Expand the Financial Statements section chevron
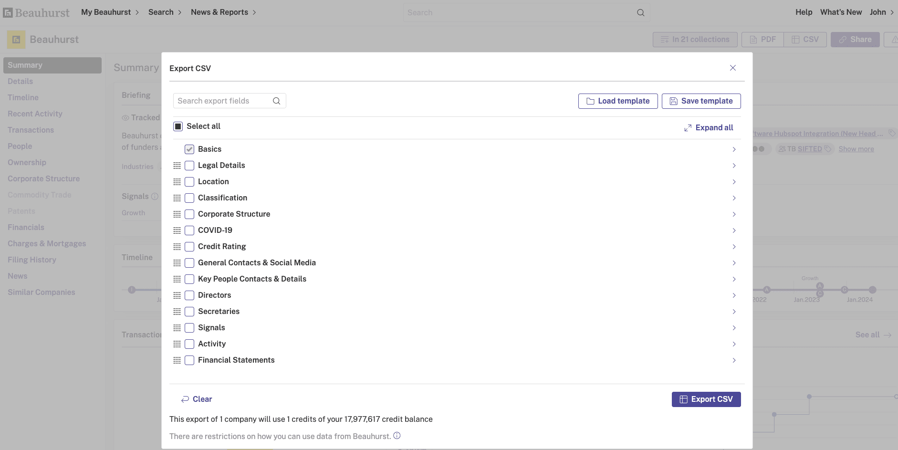 tap(734, 360)
